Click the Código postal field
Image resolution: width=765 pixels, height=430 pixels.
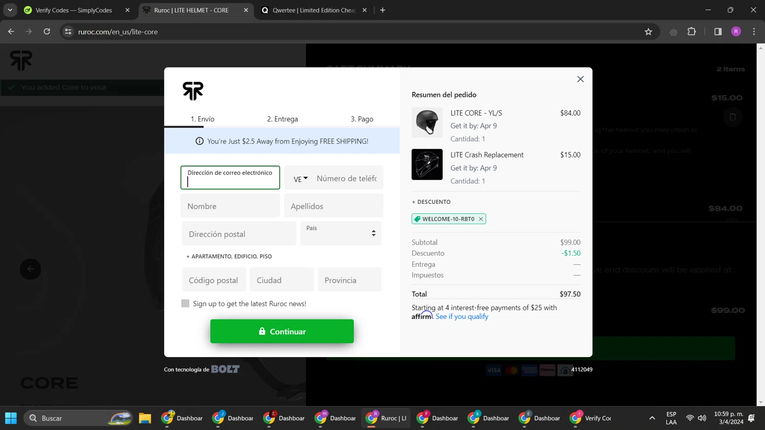(x=214, y=280)
